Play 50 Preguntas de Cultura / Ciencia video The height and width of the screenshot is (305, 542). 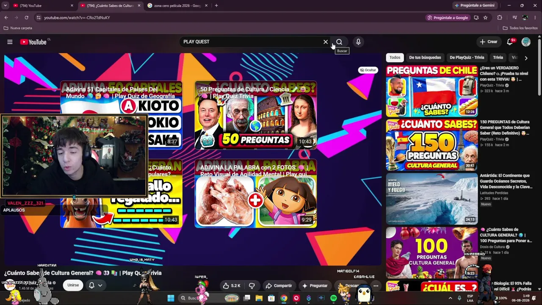tap(255, 115)
